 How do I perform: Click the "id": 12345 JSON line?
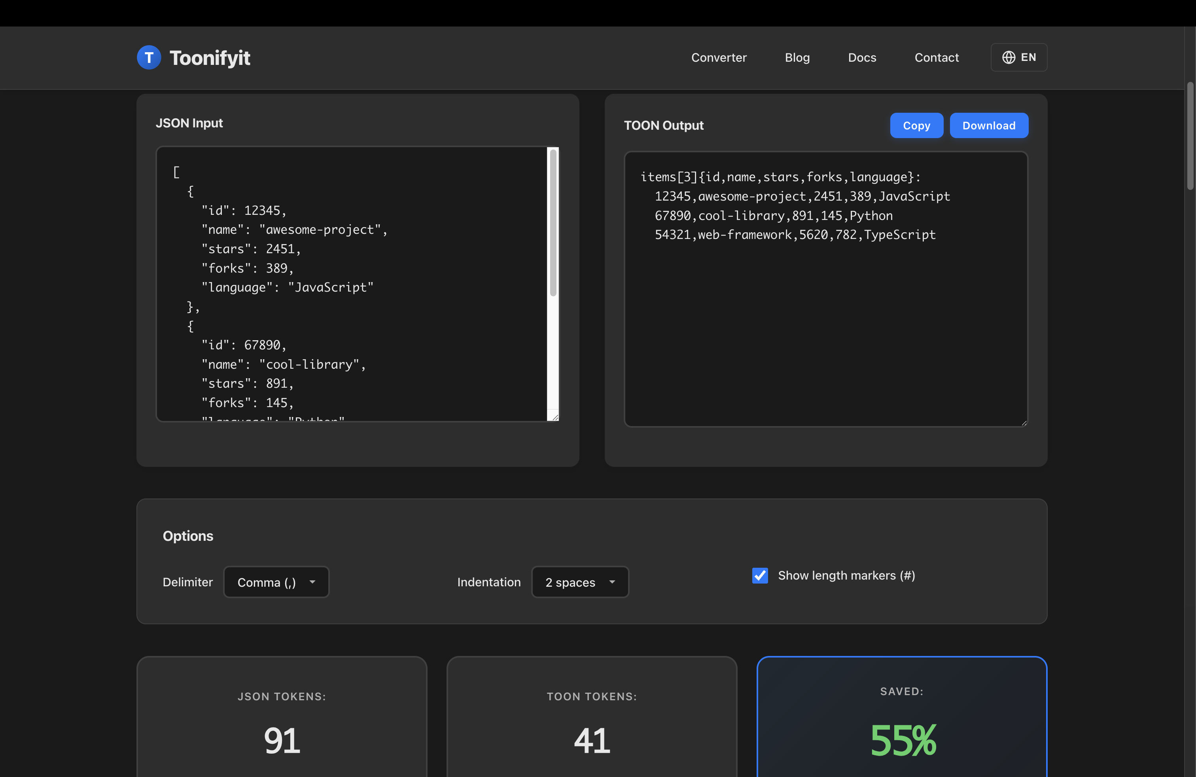244,210
